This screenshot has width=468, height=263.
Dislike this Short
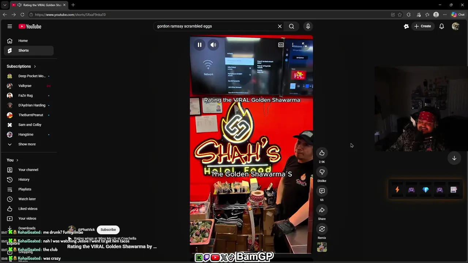(x=322, y=172)
